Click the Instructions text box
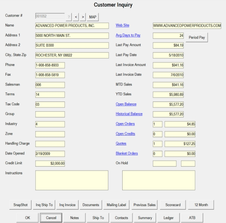The image size is (226, 223). click(x=72, y=180)
